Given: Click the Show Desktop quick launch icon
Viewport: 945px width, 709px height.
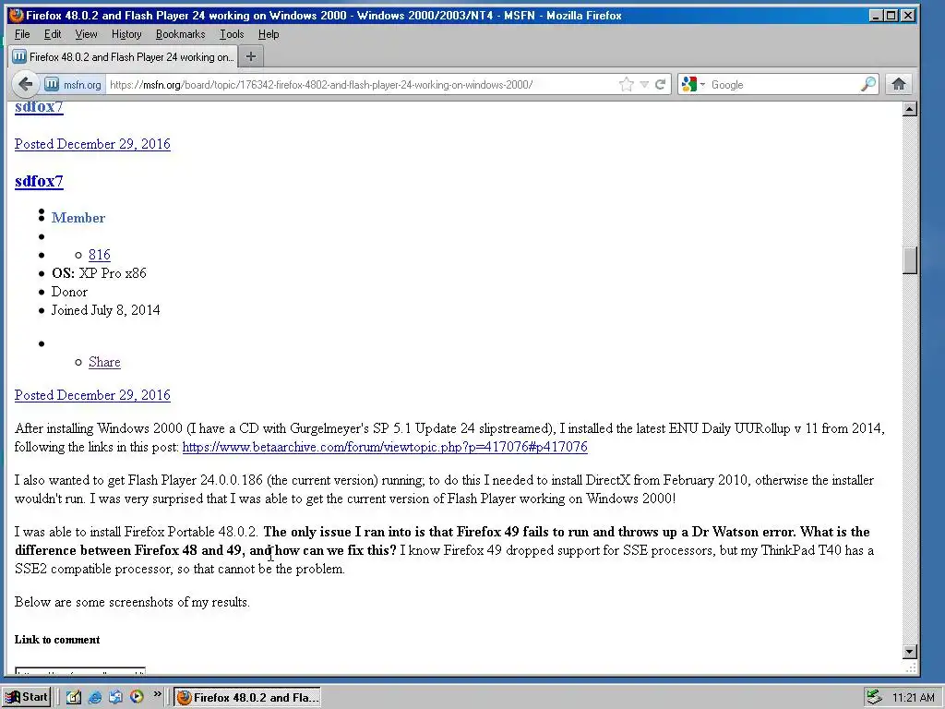Looking at the screenshot, I should tap(74, 697).
